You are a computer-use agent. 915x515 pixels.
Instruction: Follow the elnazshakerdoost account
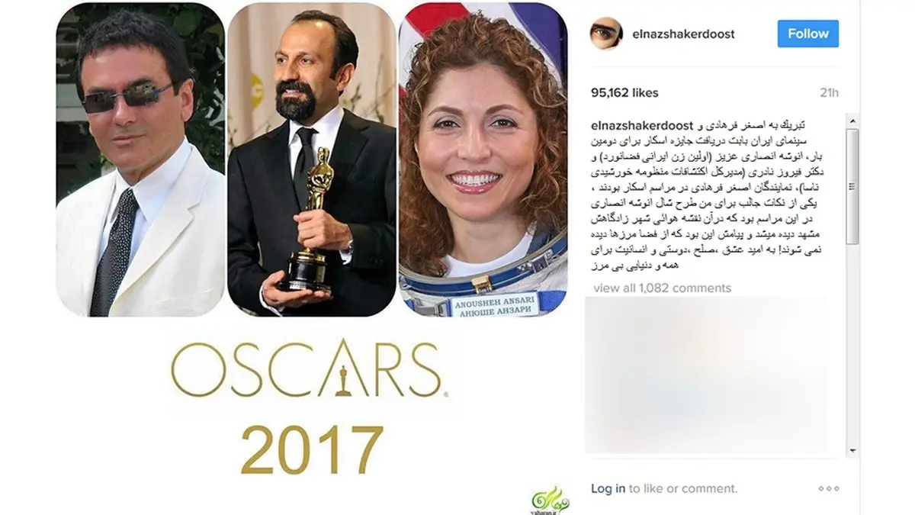(808, 34)
